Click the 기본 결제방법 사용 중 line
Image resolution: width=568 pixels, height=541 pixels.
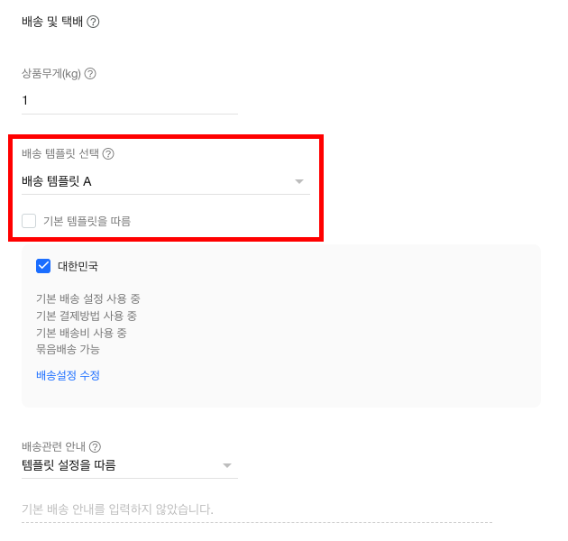[x=86, y=316]
